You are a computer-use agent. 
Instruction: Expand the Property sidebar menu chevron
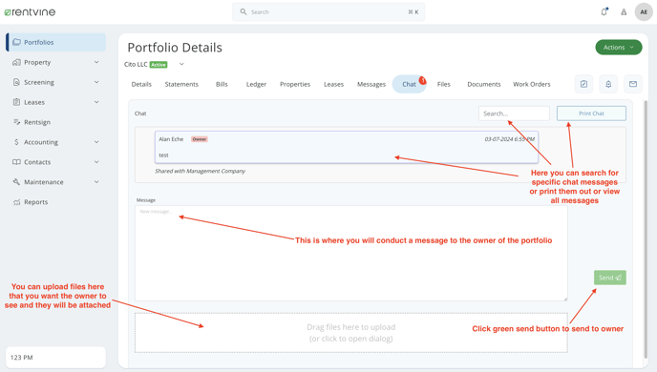click(96, 62)
